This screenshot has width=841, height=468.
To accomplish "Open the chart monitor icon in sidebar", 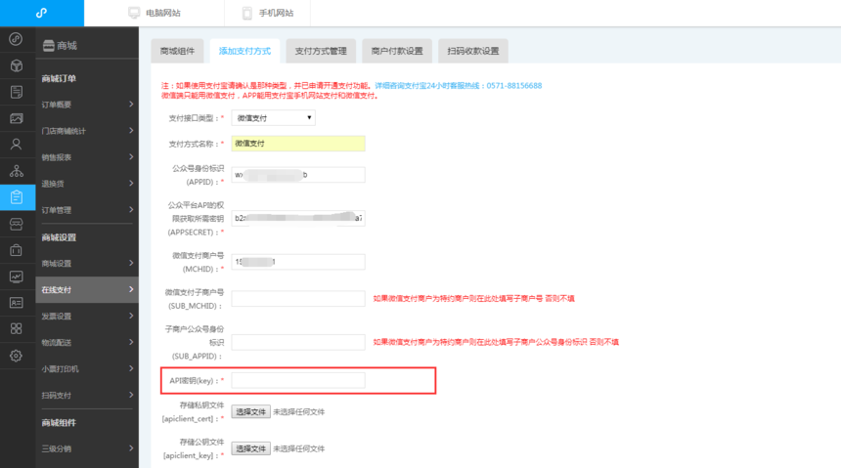I will point(16,277).
